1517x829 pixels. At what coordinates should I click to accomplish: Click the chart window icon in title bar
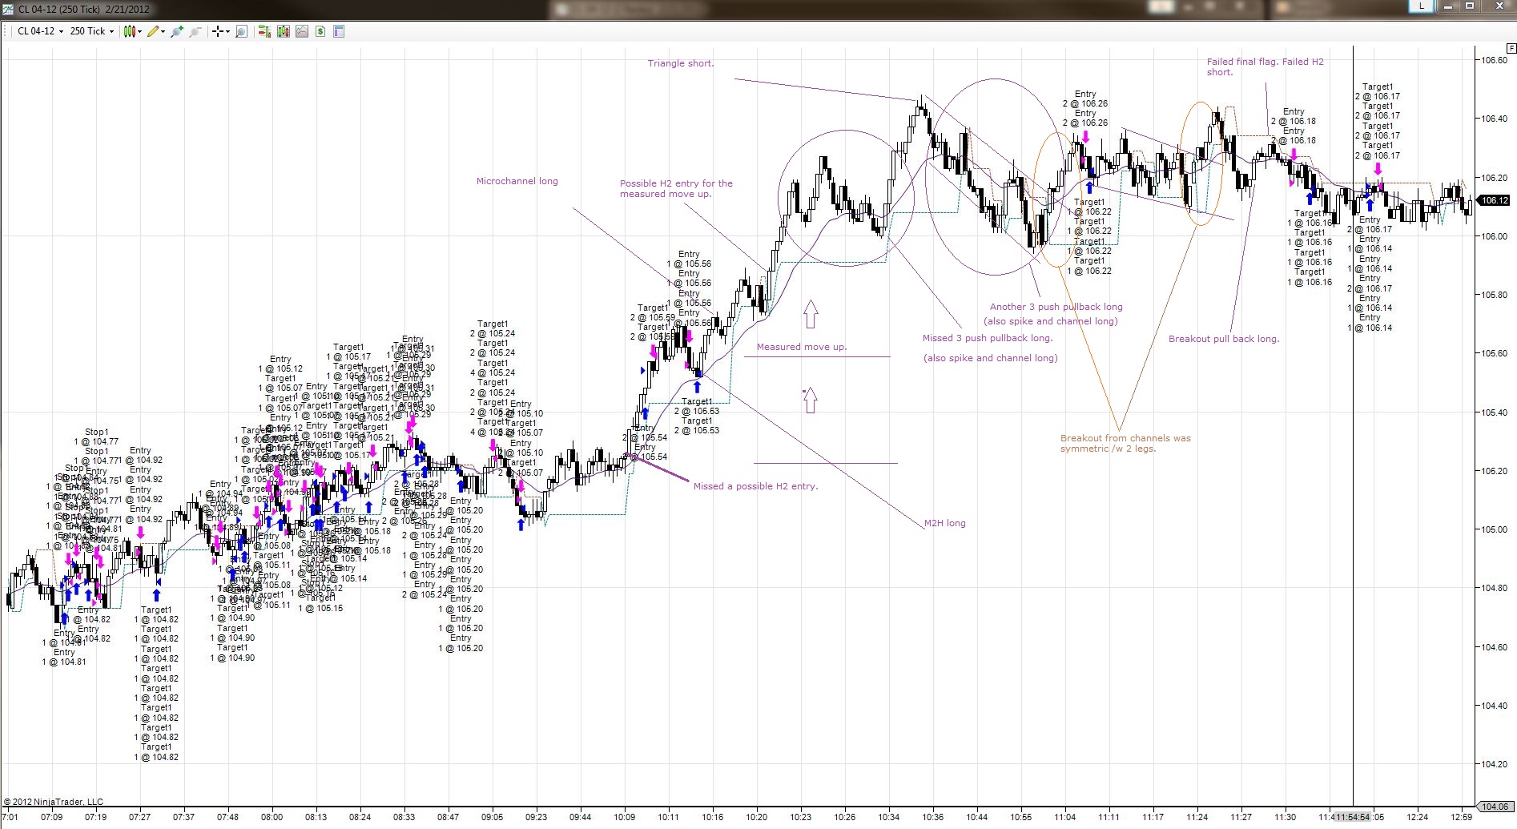[8, 9]
